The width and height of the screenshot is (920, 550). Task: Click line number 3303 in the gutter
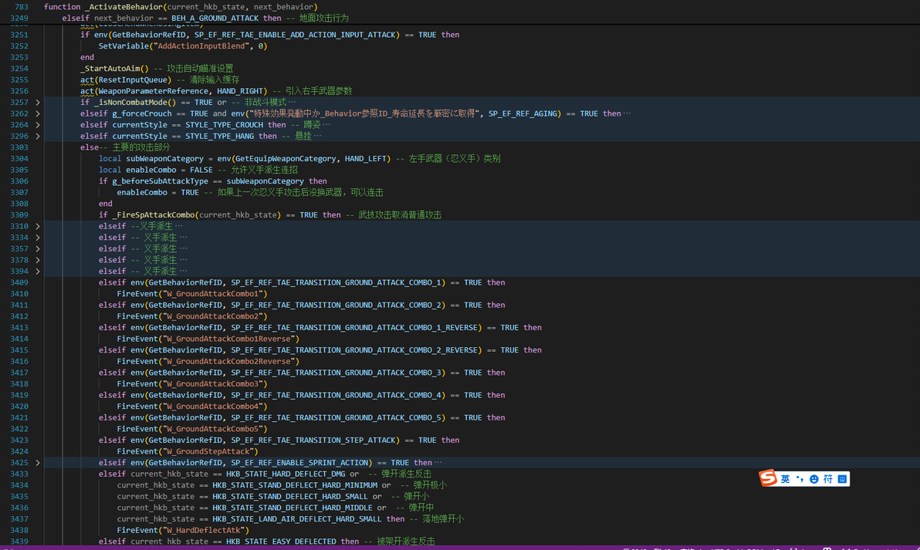pyautogui.click(x=19, y=147)
